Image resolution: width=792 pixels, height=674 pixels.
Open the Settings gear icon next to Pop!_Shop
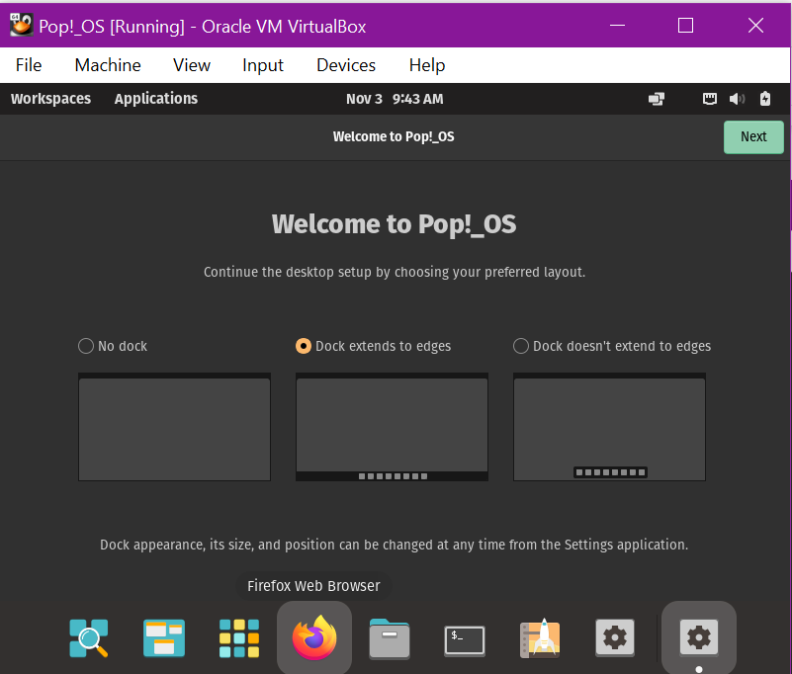(615, 637)
